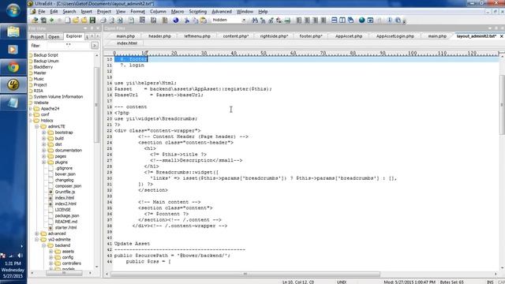Click the Open File folder icon
The image size is (505, 284).
76,21
